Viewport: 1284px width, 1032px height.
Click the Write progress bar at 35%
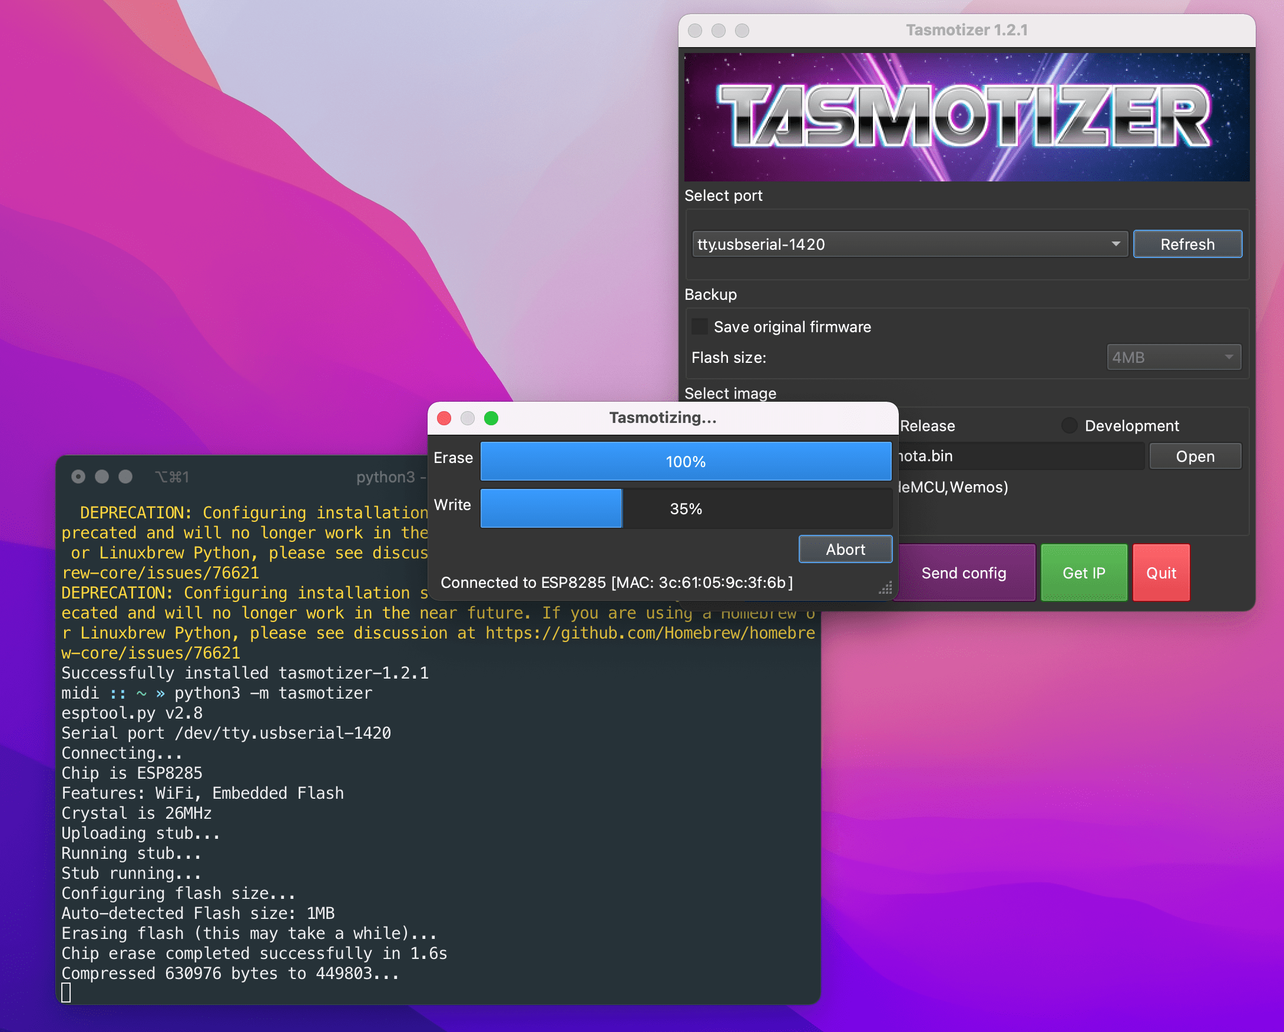coord(686,508)
